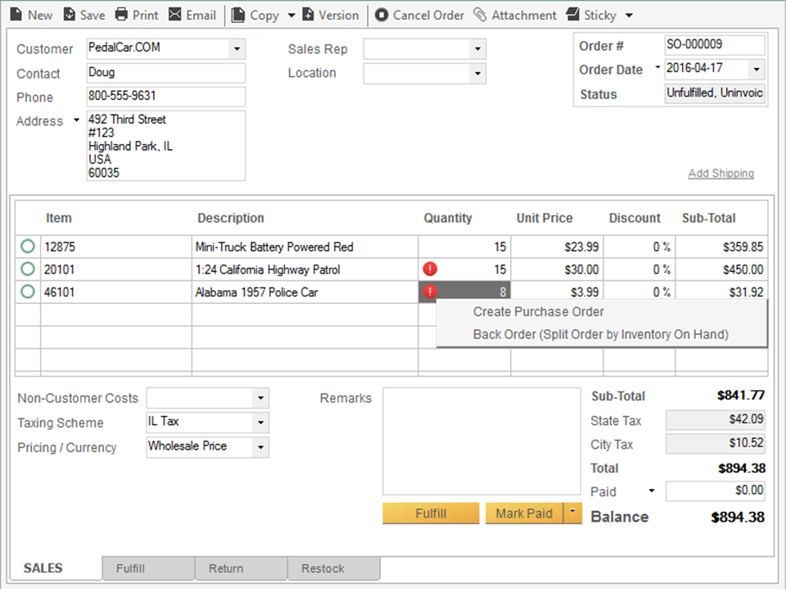
Task: Open the Mark Paid split arrow
Action: [572, 513]
